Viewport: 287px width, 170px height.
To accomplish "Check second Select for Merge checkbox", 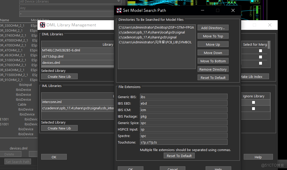I will (x=260, y=57).
